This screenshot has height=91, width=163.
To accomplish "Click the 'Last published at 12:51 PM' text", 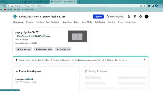I will [26, 43].
